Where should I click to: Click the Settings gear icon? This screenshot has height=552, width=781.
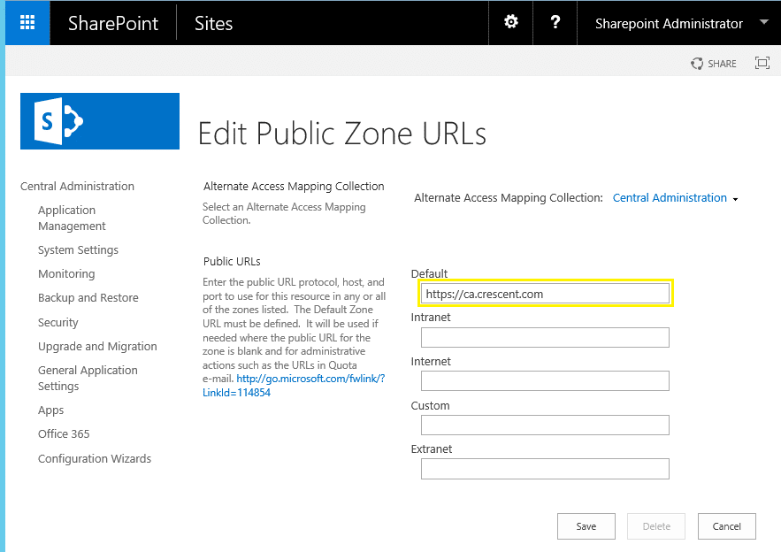(x=511, y=23)
